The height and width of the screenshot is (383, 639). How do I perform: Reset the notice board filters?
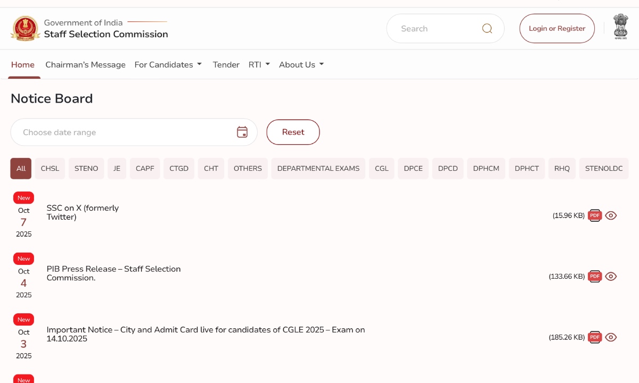pos(293,132)
